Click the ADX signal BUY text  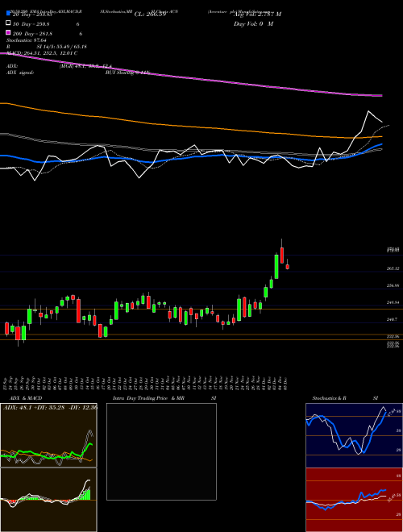[127, 73]
